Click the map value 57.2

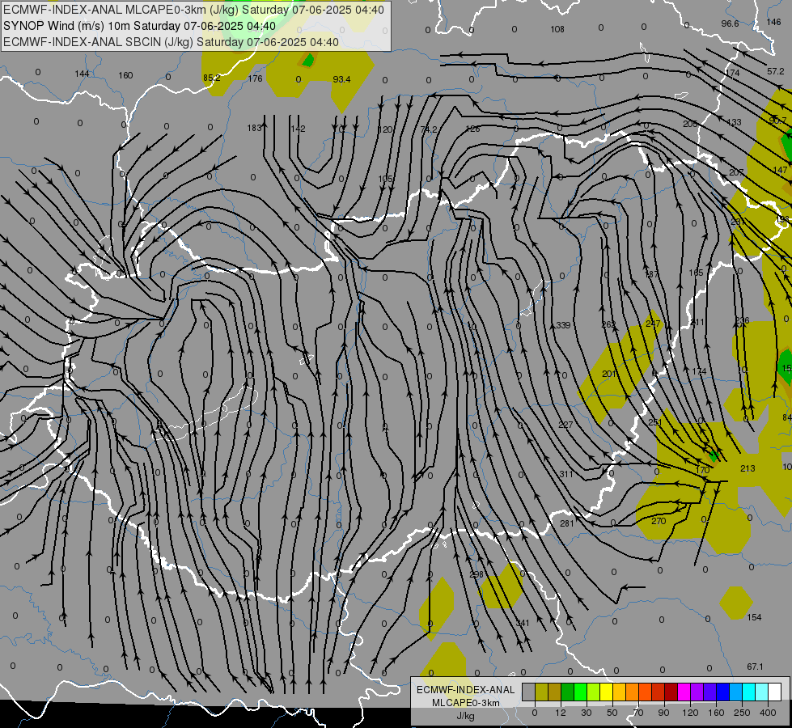pyautogui.click(x=775, y=71)
